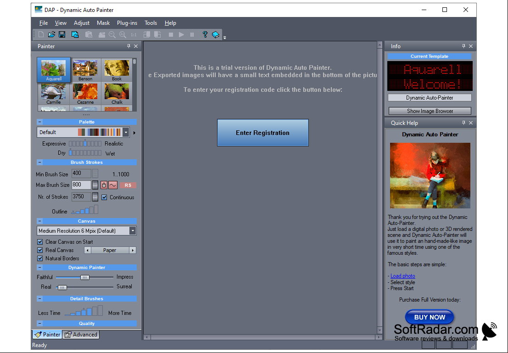This screenshot has width=508, height=353.
Task: Click the first rotate canvas toolbar icon
Action: tap(147, 34)
